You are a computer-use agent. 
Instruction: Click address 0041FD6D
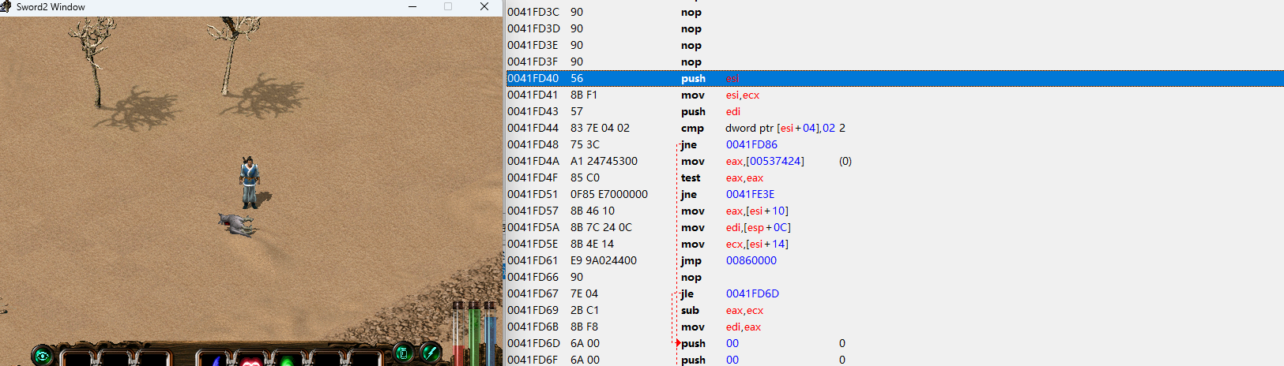click(x=533, y=343)
